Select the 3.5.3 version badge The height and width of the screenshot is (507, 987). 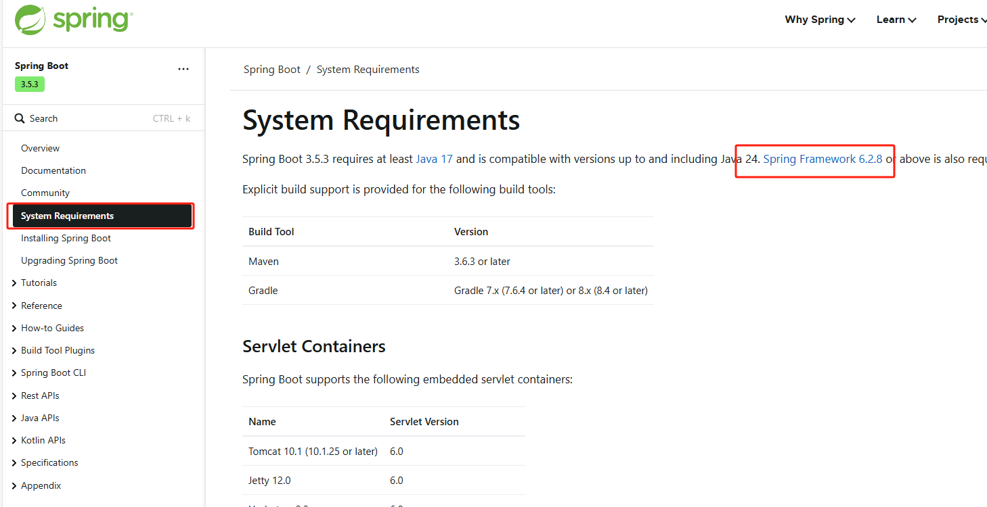point(30,84)
